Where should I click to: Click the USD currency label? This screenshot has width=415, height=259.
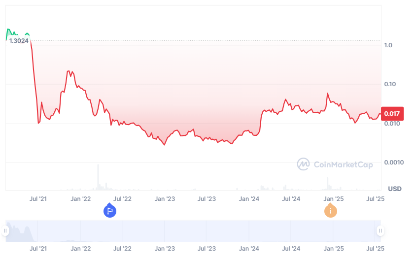[x=394, y=189]
